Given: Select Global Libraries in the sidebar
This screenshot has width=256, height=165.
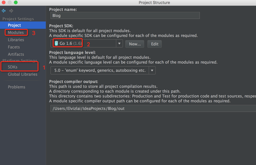Looking at the screenshot, I should click(x=22, y=74).
